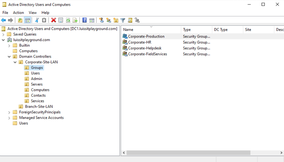The height and width of the screenshot is (162, 284).
Task: Click the Corporate-Helpdesk group icon
Action: (125, 48)
